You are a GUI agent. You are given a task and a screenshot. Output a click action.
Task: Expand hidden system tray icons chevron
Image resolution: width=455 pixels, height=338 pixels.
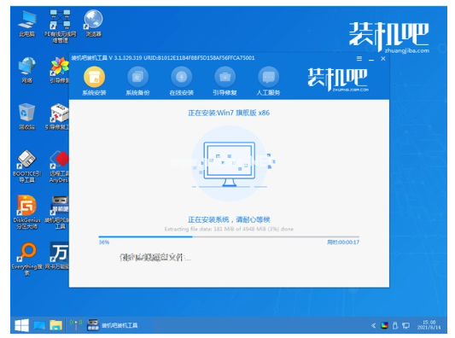(373, 325)
